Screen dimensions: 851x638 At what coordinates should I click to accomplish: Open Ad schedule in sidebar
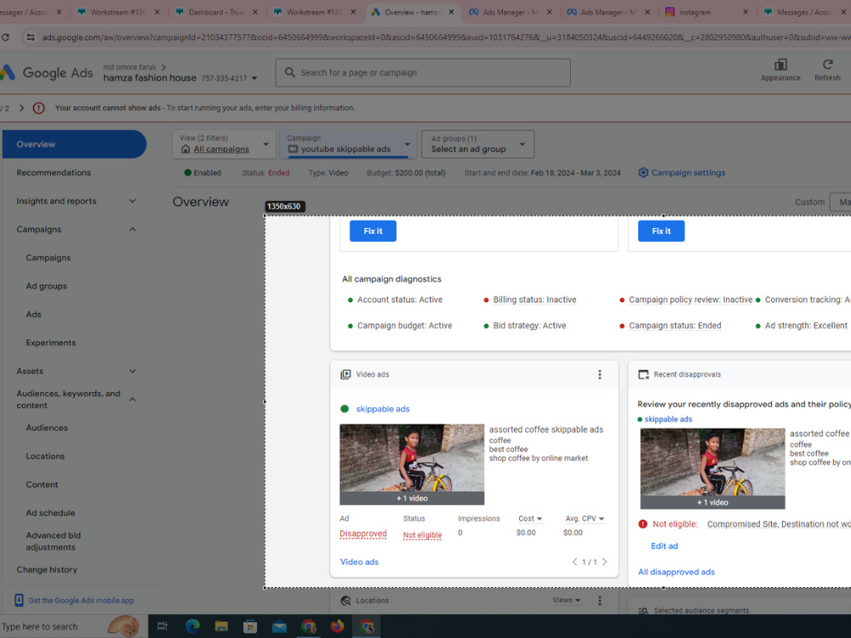click(x=50, y=513)
